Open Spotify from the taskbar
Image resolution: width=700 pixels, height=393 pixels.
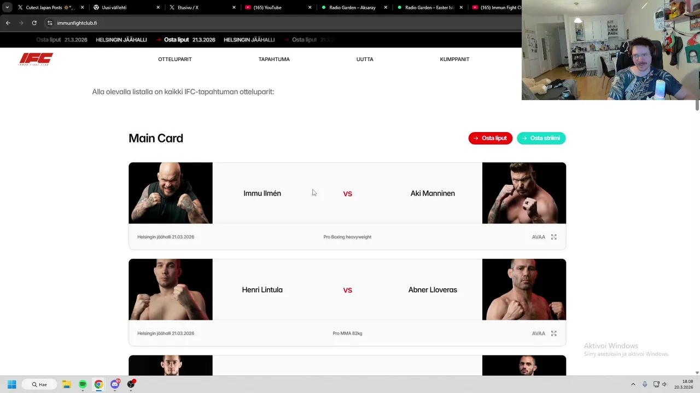pos(83,384)
